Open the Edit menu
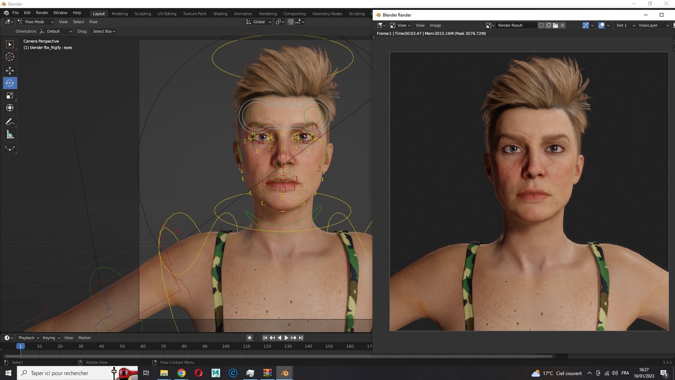Screen dimensions: 675x380 (x=27, y=13)
